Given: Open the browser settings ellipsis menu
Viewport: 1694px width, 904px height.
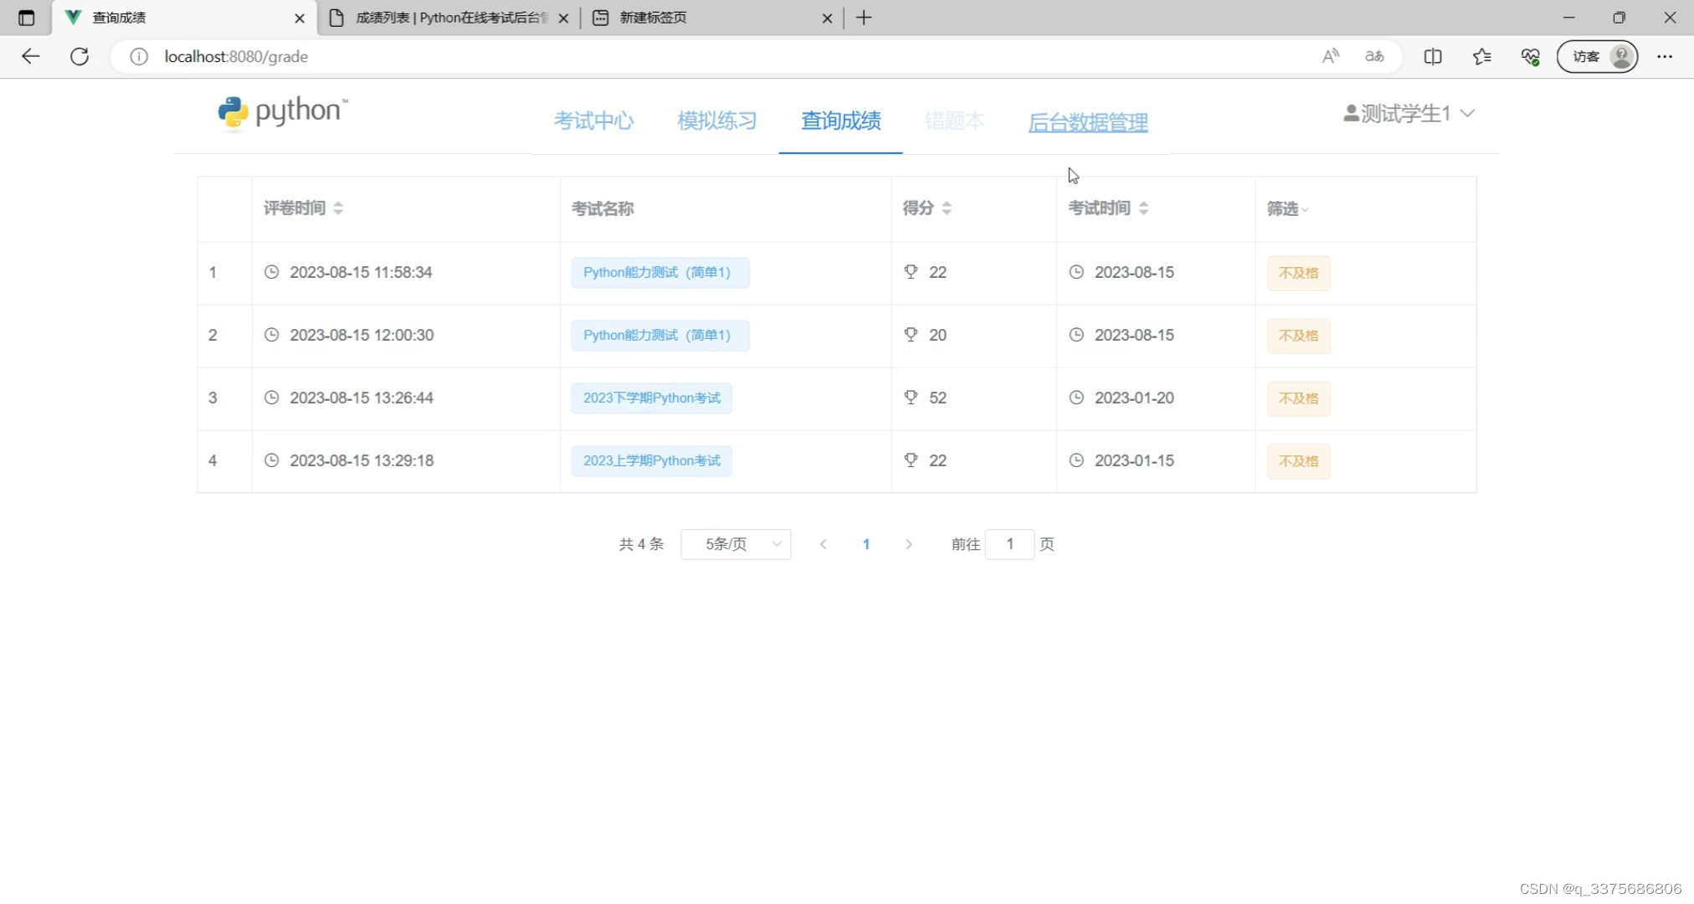Looking at the screenshot, I should click(x=1664, y=56).
